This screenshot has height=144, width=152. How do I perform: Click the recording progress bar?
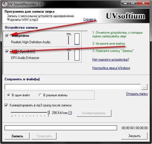61,128
